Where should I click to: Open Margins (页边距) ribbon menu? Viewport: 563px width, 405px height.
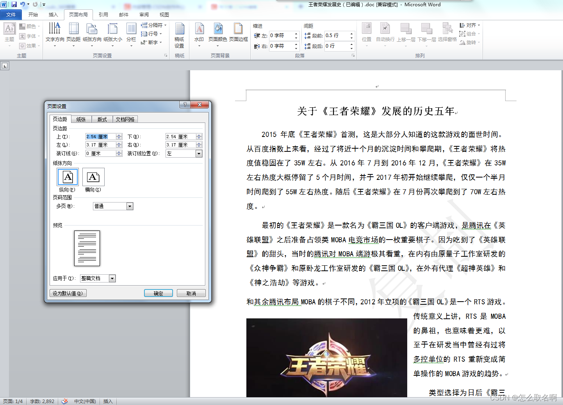[73, 35]
